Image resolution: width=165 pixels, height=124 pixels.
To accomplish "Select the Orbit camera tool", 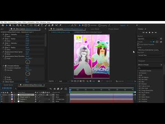I will pyautogui.click(x=18, y=25).
